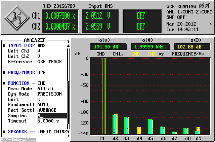Click the ANALYZER panel scroll up arrow
This screenshot has width=215, height=142.
pyautogui.click(x=68, y=45)
